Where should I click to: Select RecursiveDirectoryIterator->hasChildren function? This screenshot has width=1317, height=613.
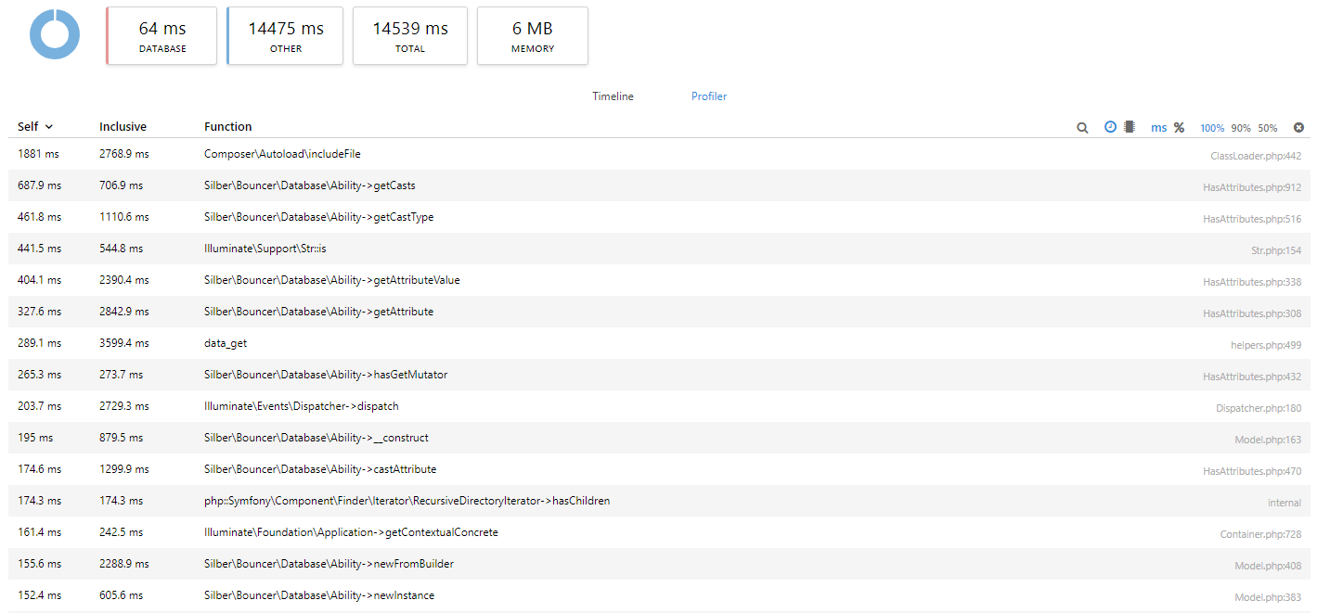tap(407, 501)
